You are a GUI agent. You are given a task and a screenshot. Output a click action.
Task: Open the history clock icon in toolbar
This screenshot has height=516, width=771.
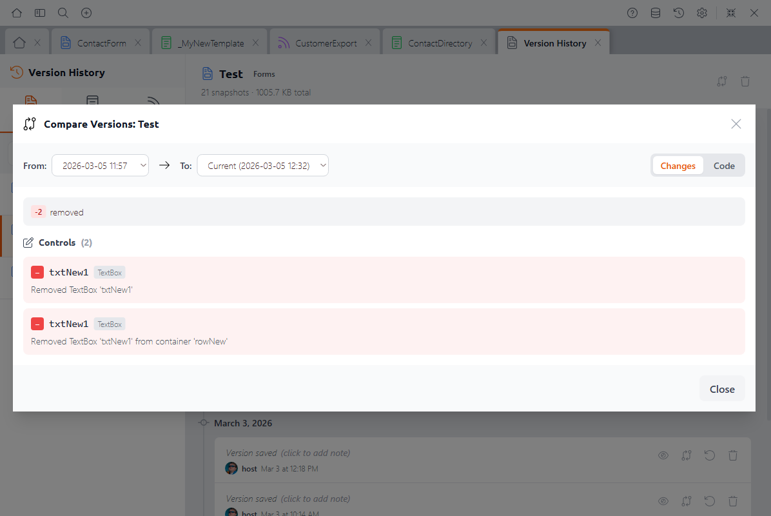tap(679, 13)
